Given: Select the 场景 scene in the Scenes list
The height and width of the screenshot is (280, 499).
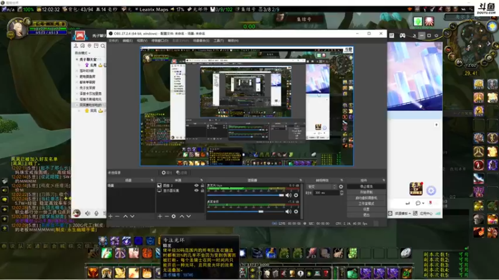Looking at the screenshot, I should coord(131,185).
